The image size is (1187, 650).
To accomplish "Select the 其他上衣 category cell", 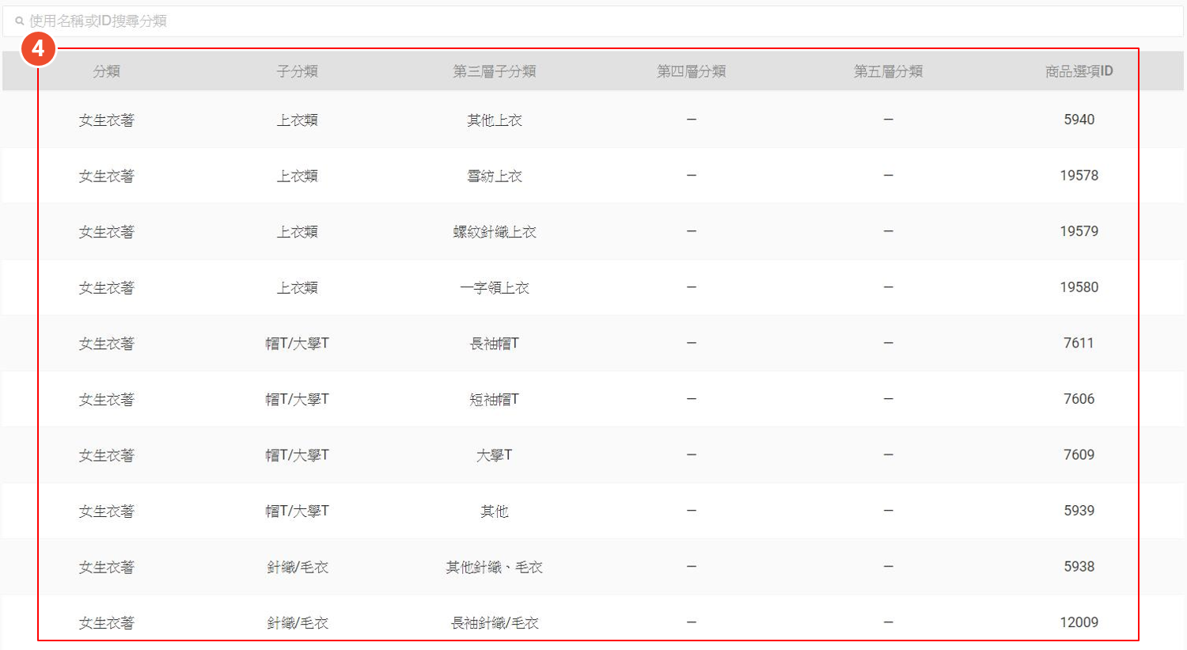I will click(494, 120).
